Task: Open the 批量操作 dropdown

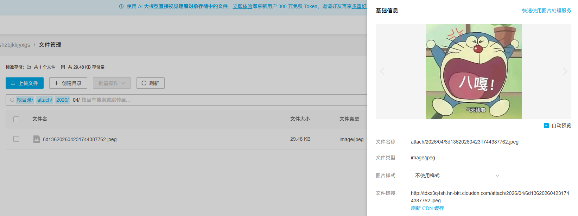Action: pyautogui.click(x=112, y=83)
